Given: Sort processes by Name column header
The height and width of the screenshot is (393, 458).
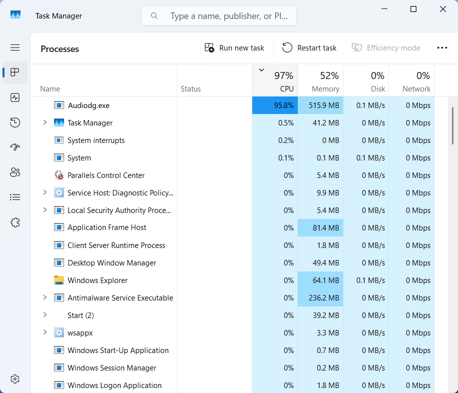Looking at the screenshot, I should (50, 89).
